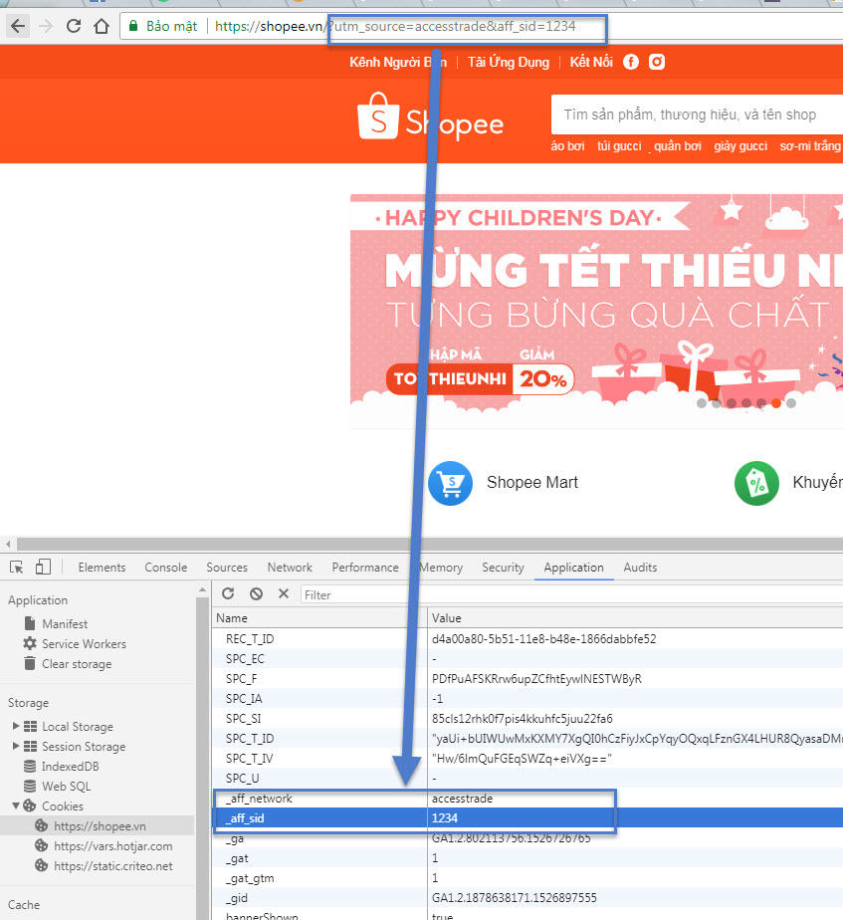Refresh the cookies table
The height and width of the screenshot is (920, 843).
tap(228, 593)
